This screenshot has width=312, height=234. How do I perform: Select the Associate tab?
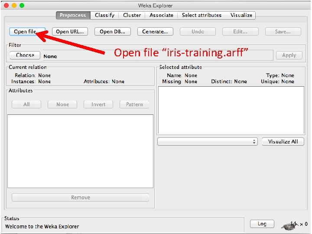pos(161,15)
